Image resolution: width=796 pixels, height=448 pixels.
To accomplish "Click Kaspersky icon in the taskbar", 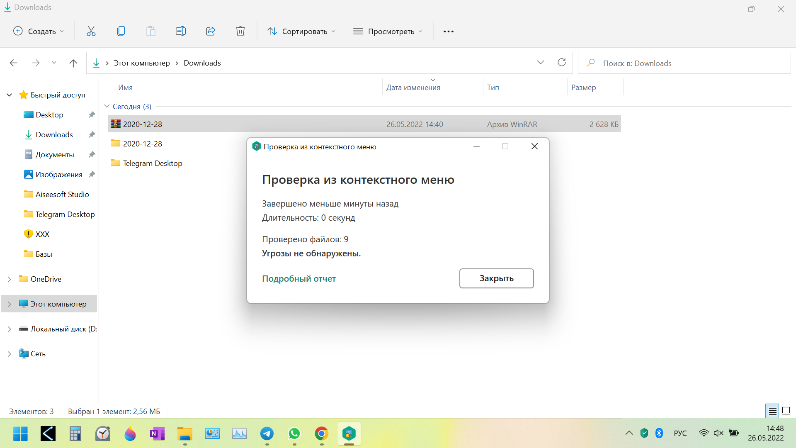I will 349,434.
